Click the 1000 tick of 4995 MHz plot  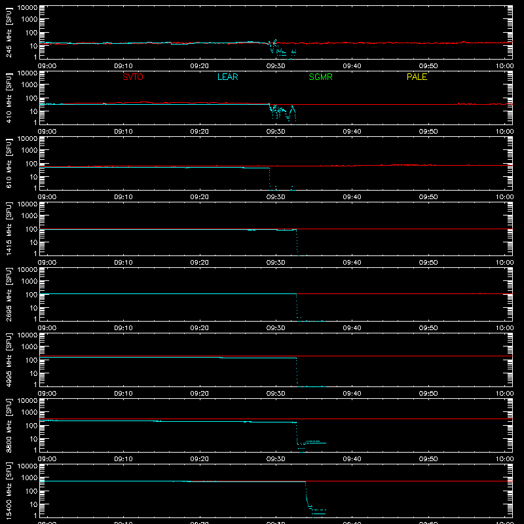[x=29, y=347]
